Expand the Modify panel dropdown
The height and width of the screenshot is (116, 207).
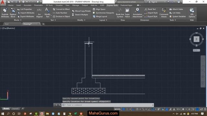pos(81,20)
